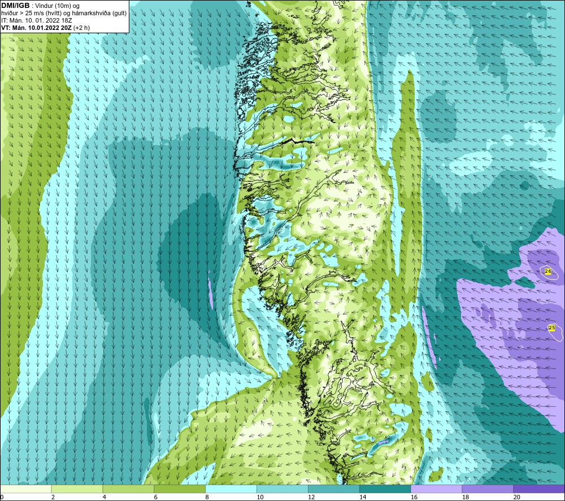Click the yellow gust label 25

tap(551, 328)
